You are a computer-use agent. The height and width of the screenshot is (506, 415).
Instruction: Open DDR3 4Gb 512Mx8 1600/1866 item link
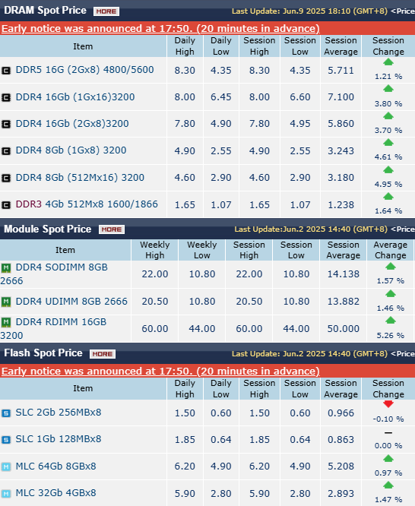pos(87,204)
